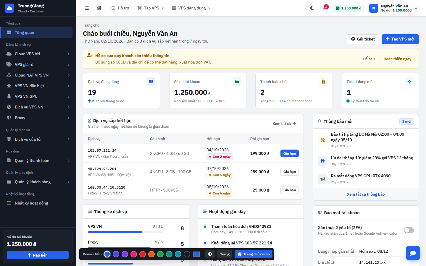Image resolution: width=426 pixels, height=266 pixels.
Task: Switch to dark mode with the moon icon
Action: pyautogui.click(x=312, y=8)
